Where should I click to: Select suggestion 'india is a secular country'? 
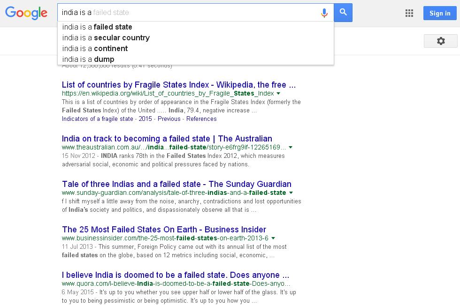[x=196, y=38]
